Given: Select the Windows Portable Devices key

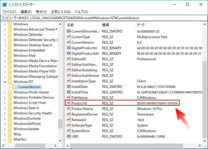Looking at the screenshot, I should 34,97.
